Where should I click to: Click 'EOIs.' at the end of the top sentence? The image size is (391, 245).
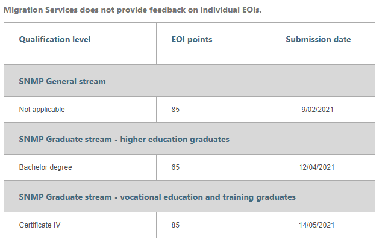point(250,10)
